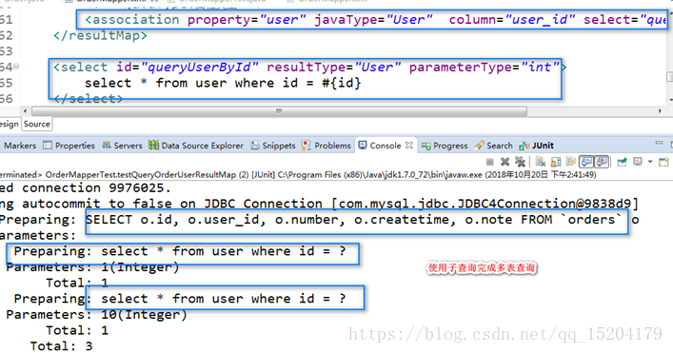Click the 'select * from user where id = #{id}' line
Viewport: 673px width, 353px height.
point(223,83)
